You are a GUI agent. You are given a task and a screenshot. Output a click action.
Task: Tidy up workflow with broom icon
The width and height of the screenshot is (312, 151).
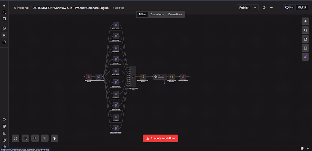[x=54, y=138]
